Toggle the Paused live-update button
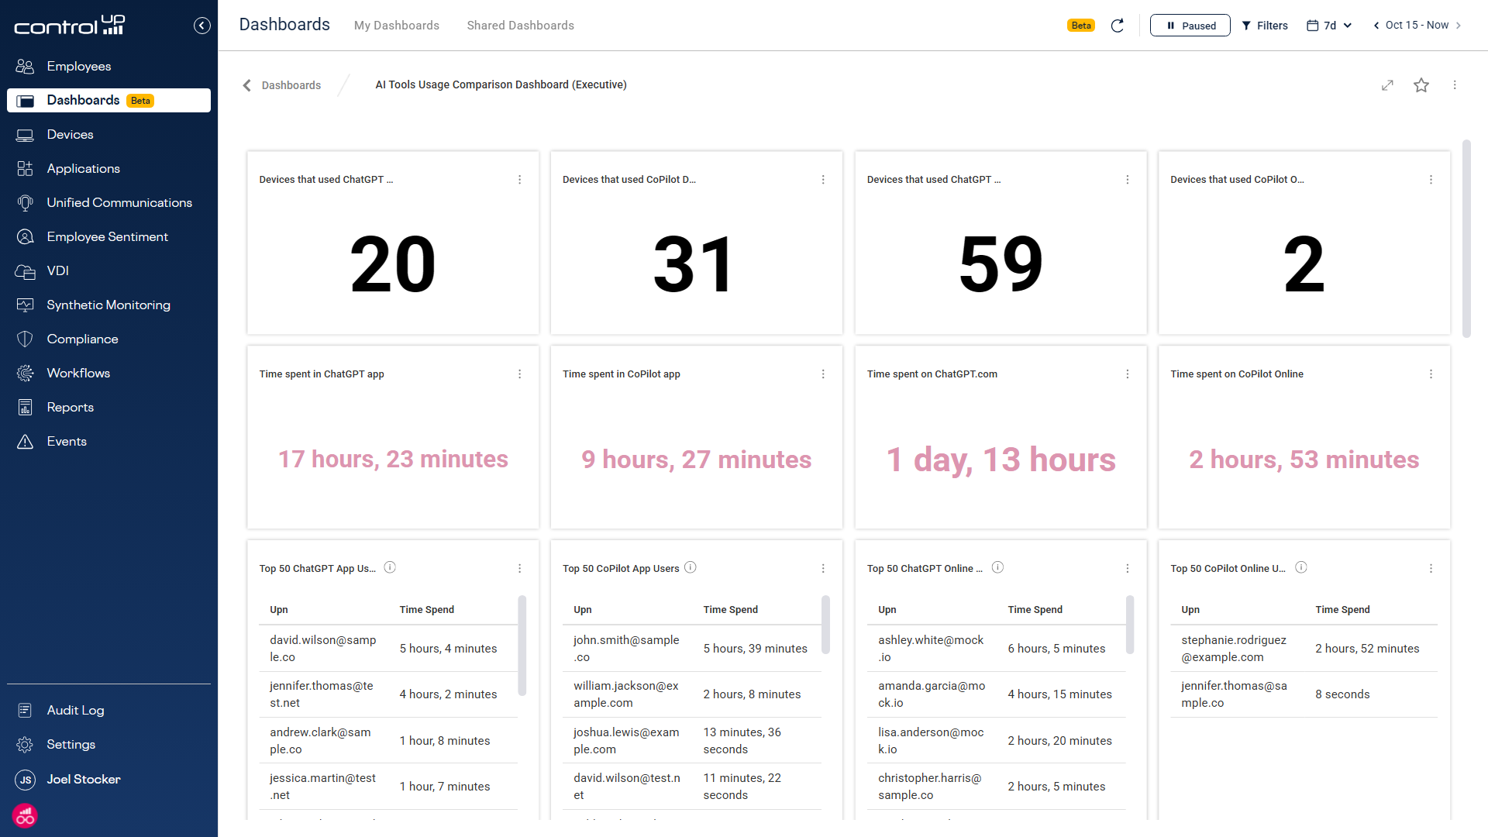Screen dimensions: 1488x837 pyautogui.click(x=1190, y=26)
